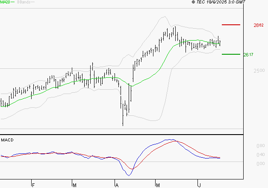Click the red 2862 resistance value
Image resolution: width=268 pixels, height=188 pixels.
(x=259, y=25)
